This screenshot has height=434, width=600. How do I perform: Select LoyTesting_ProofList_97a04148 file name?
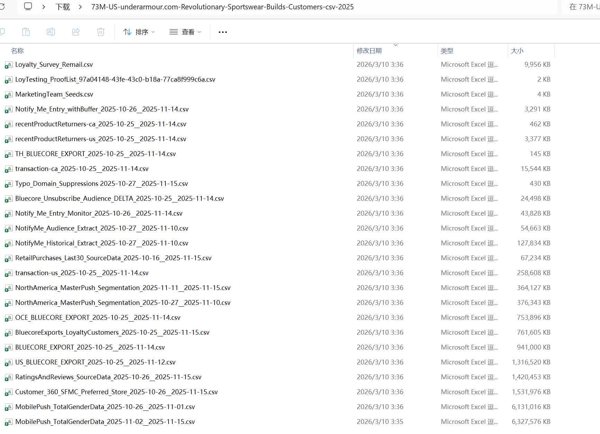[x=115, y=79]
